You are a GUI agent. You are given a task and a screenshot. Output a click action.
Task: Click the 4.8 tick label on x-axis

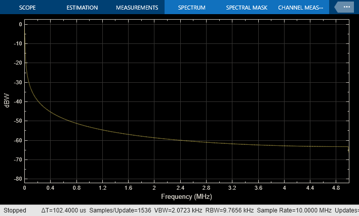point(336,188)
